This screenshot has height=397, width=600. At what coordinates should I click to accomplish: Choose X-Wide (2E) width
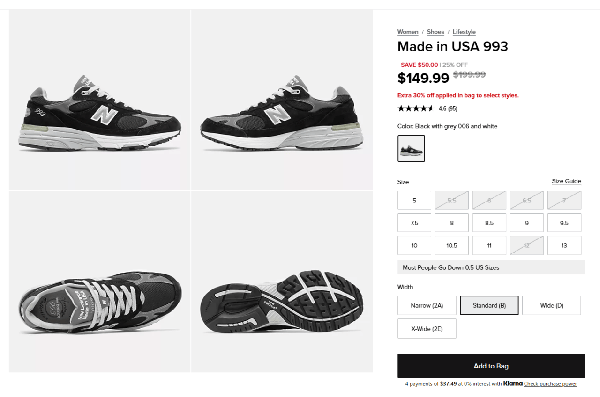coord(427,328)
